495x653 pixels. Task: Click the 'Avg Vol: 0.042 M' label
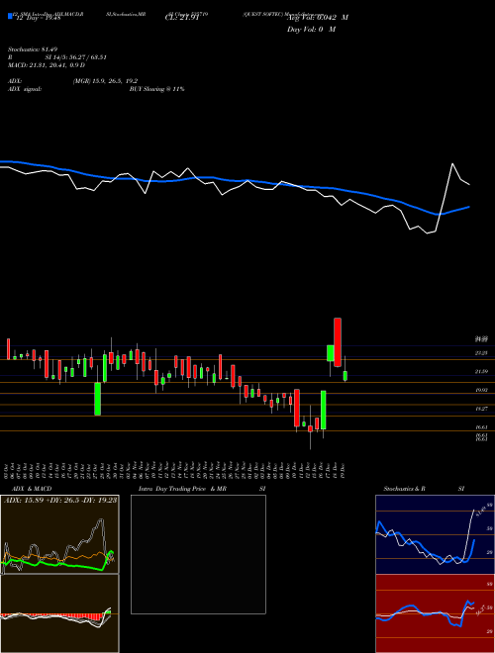coord(318,18)
